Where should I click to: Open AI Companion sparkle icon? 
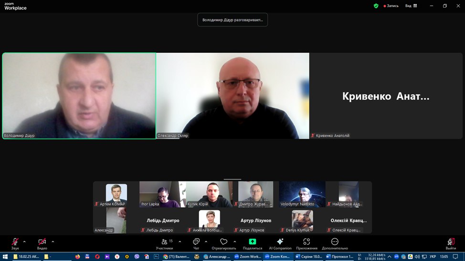pos(280,242)
